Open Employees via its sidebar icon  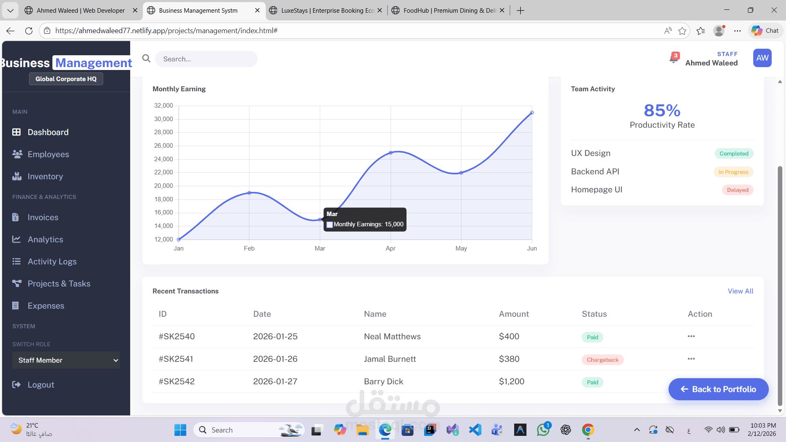[17, 154]
